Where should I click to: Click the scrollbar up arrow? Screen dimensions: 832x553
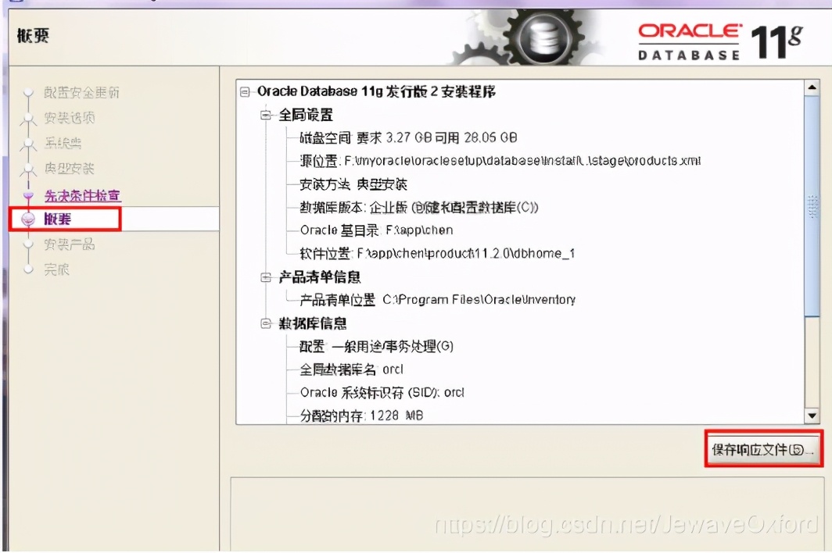[812, 87]
